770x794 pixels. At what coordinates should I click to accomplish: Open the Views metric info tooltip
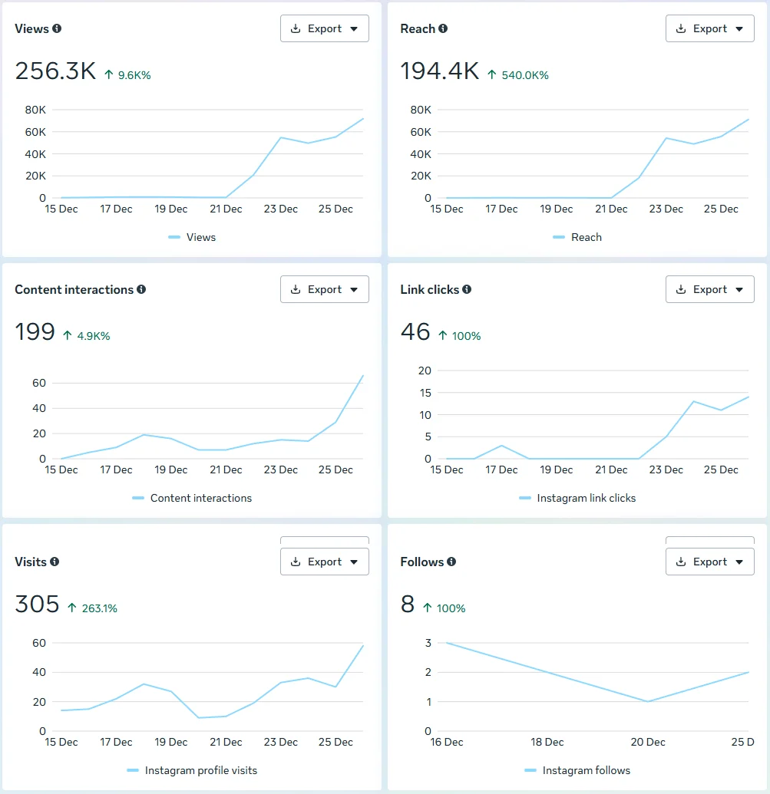(58, 28)
